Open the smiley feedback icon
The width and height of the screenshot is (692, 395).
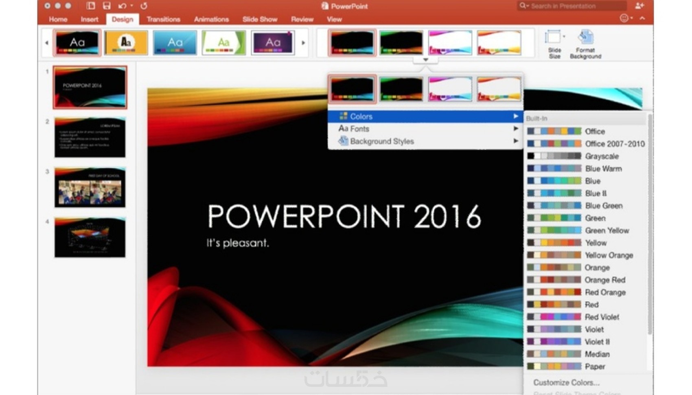point(624,18)
